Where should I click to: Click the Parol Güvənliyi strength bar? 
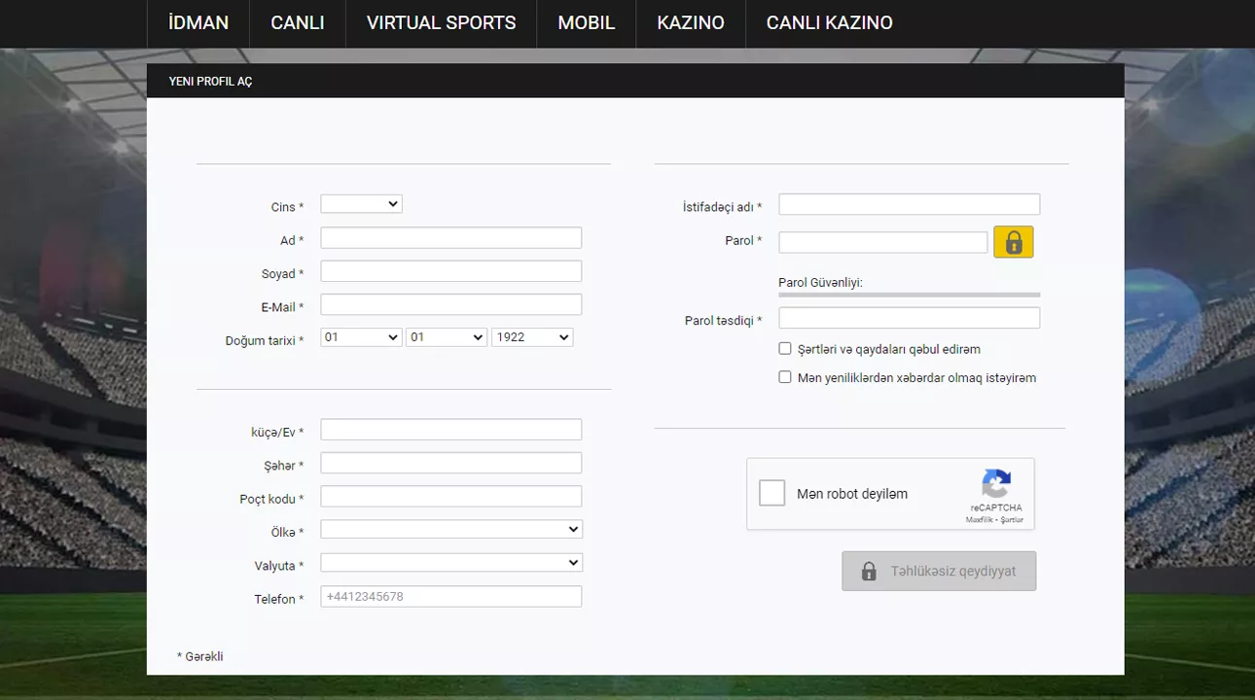pos(909,294)
